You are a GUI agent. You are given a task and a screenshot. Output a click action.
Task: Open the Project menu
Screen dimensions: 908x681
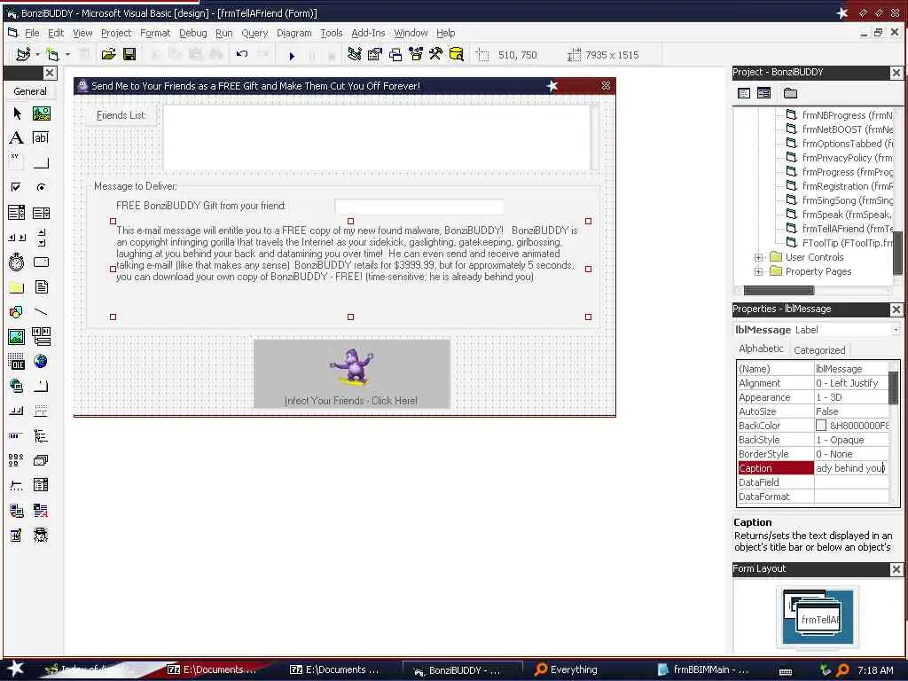click(116, 33)
